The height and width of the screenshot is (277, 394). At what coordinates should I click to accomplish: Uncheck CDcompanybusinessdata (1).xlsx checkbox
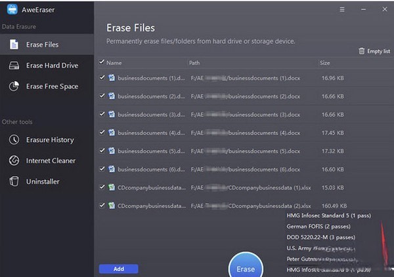click(x=102, y=187)
